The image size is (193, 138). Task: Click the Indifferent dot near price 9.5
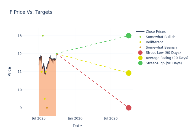coord(45,99)
